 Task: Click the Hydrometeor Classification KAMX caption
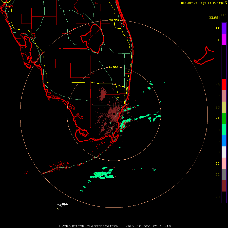[x=115, y=226]
